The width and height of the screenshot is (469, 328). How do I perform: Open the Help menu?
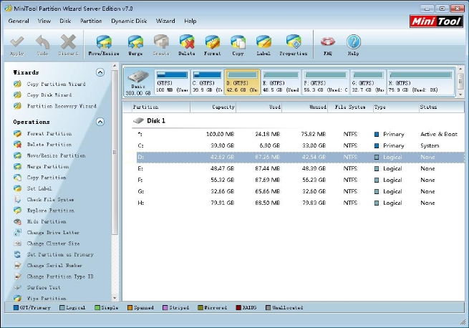[x=190, y=21]
